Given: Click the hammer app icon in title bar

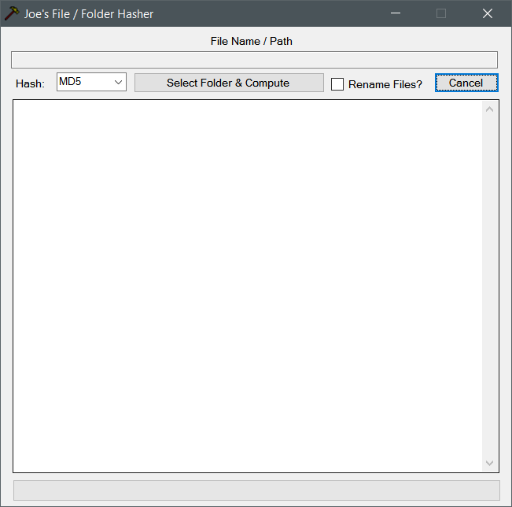Looking at the screenshot, I should (12, 13).
